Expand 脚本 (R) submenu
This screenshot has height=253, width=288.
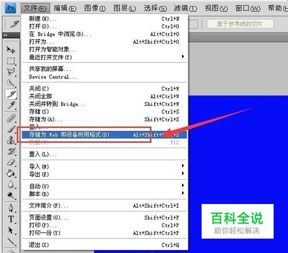(x=104, y=194)
